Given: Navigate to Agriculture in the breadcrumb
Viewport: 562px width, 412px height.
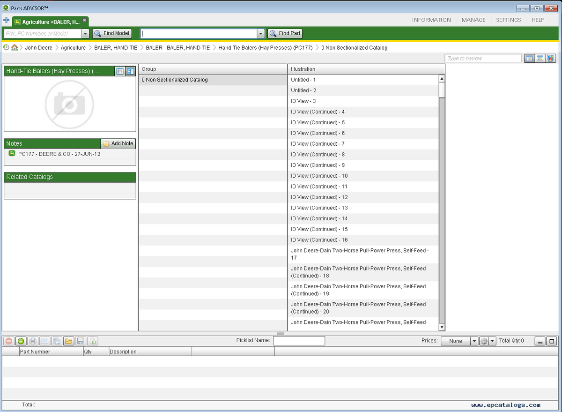Looking at the screenshot, I should point(73,48).
